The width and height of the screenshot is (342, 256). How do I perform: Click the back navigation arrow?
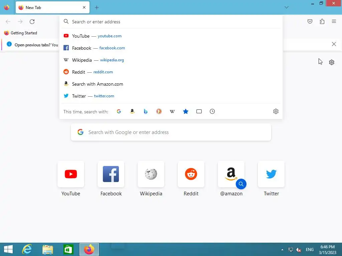tap(8, 22)
